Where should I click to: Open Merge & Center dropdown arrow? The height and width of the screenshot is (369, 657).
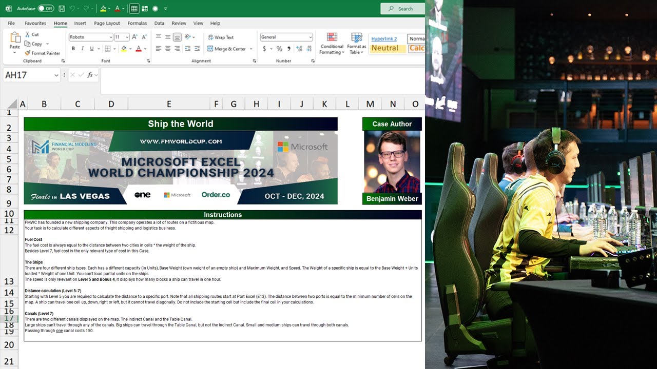[x=251, y=49]
